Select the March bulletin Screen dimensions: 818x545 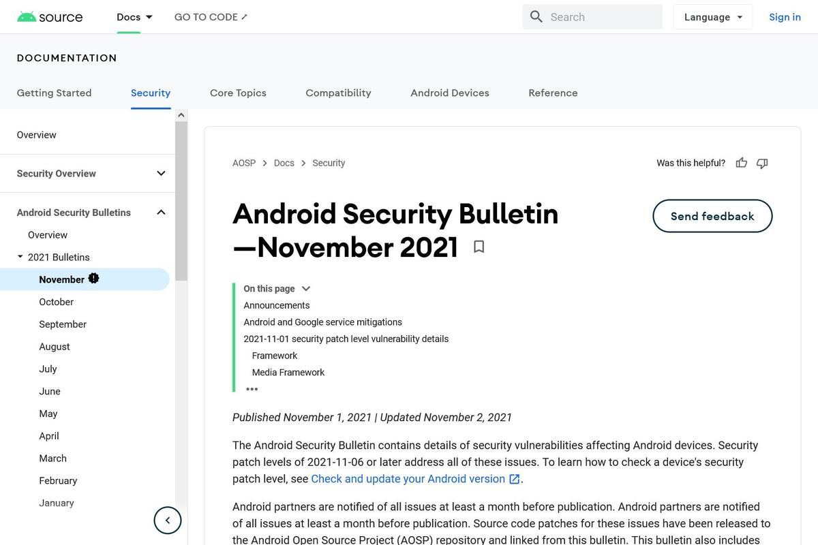coord(53,458)
